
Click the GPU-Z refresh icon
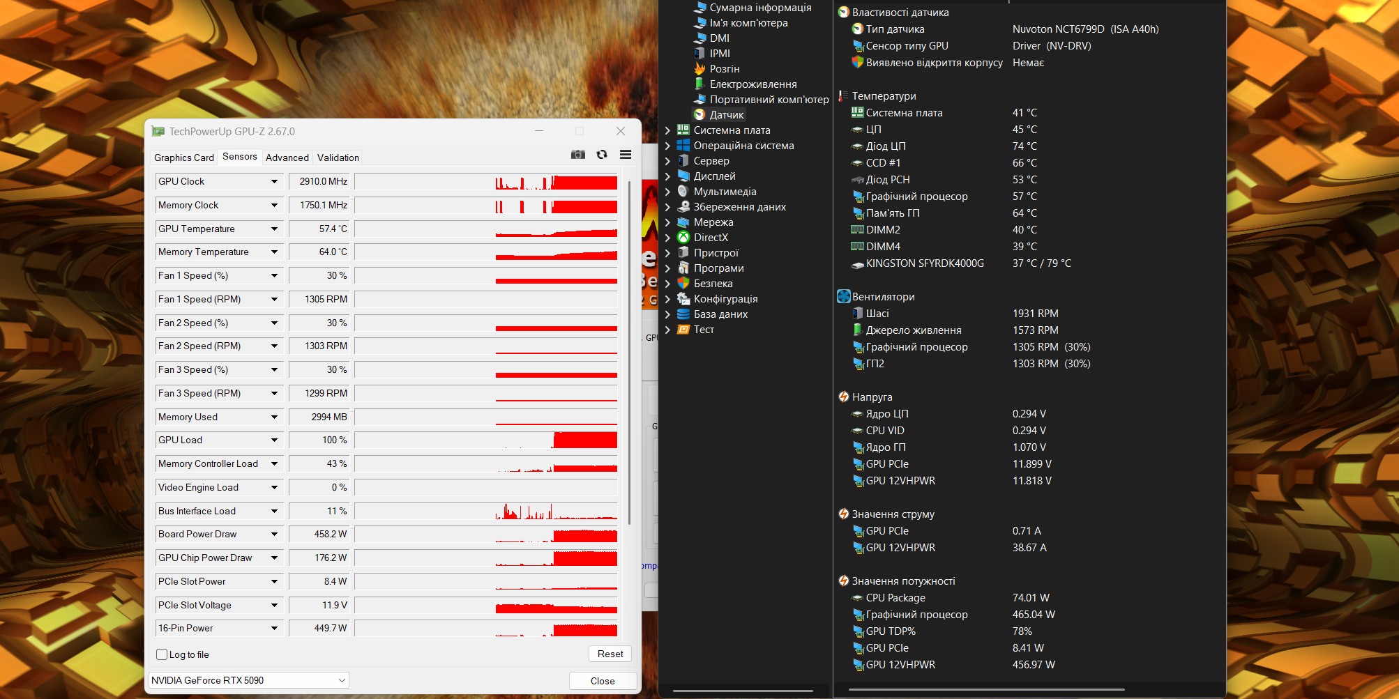click(602, 155)
